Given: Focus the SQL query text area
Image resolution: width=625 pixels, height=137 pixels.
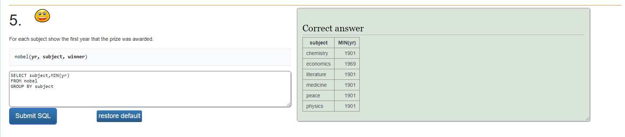Looking at the screenshot, I should click(150, 89).
